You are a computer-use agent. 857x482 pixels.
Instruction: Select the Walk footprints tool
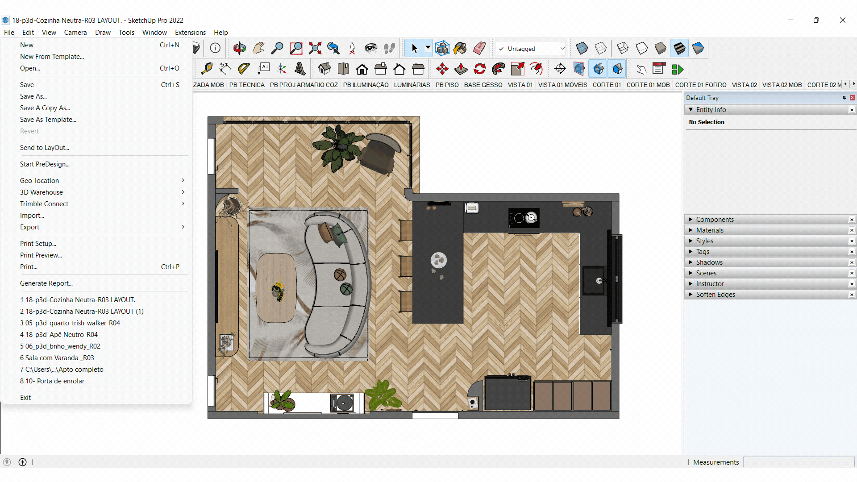pos(390,48)
